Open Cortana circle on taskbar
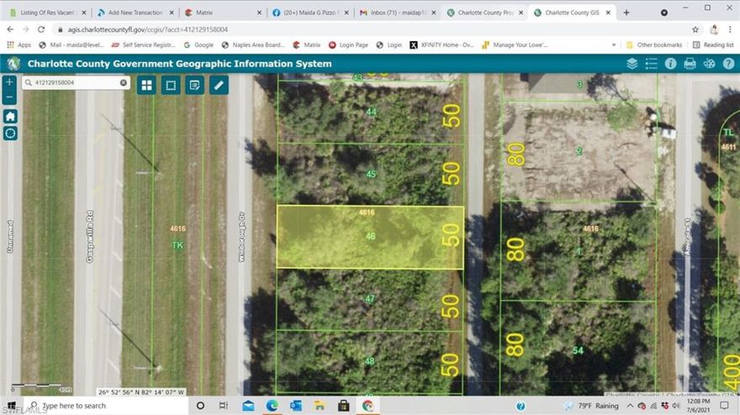 (x=200, y=406)
